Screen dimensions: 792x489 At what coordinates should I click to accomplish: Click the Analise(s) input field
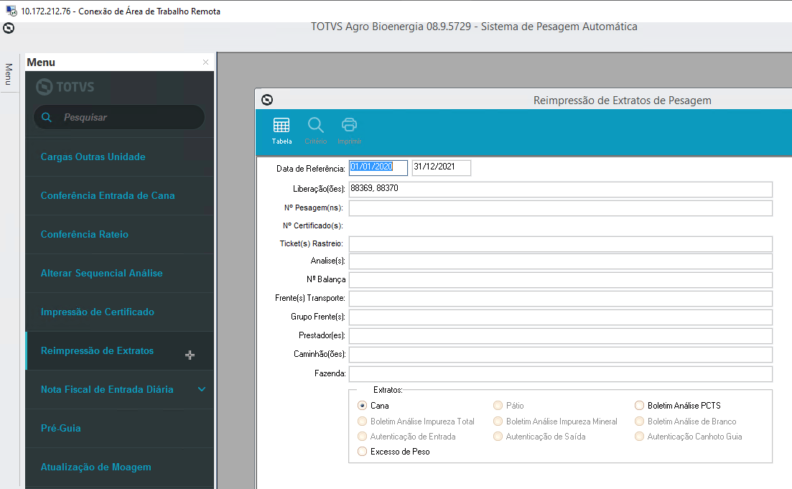561,261
